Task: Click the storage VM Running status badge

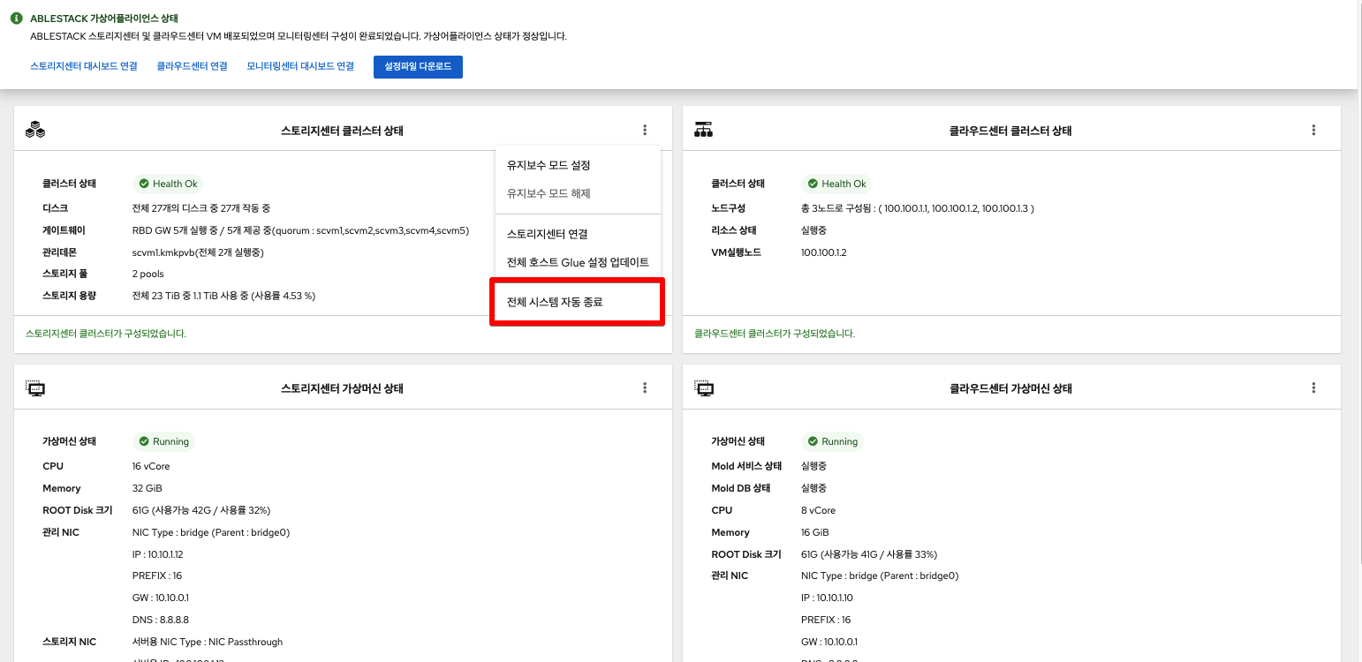Action: click(163, 441)
